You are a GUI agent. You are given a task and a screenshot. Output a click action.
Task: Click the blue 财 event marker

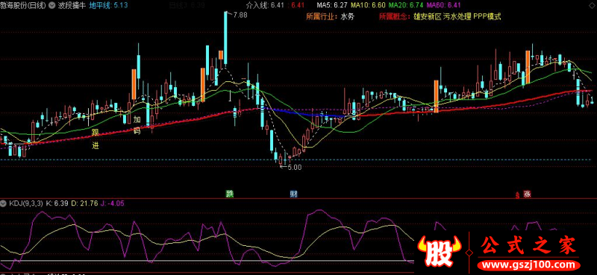point(293,195)
